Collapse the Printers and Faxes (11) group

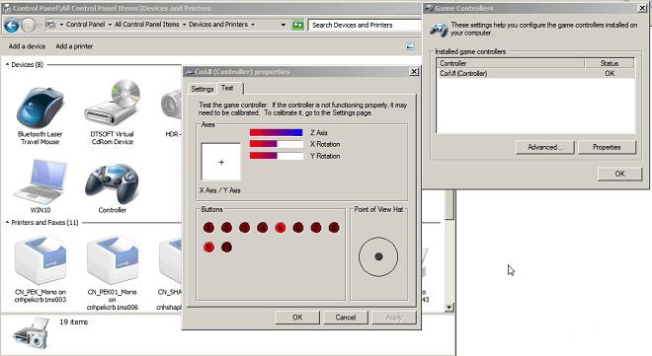click(x=7, y=223)
